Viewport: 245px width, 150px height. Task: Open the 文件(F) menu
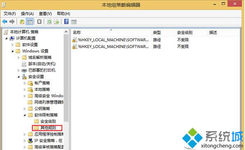tap(10, 14)
